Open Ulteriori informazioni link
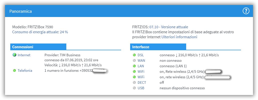 [x=179, y=37]
